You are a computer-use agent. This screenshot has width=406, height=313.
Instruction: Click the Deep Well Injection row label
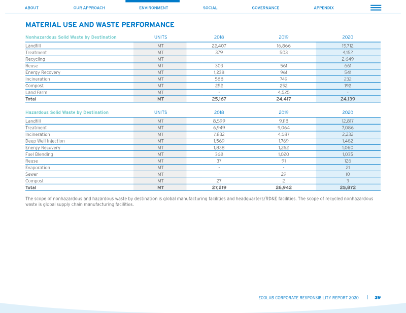(x=45, y=141)
